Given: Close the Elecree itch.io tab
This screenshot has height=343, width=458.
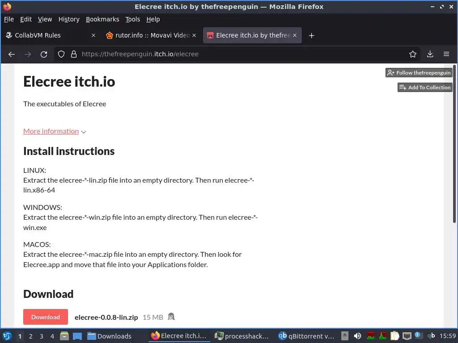Looking at the screenshot, I should [x=295, y=35].
